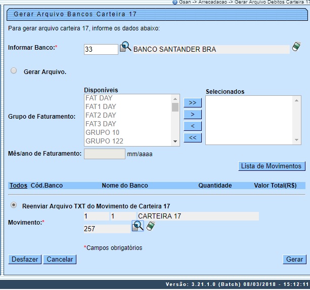Click the Informar Banco code input field

101,49
